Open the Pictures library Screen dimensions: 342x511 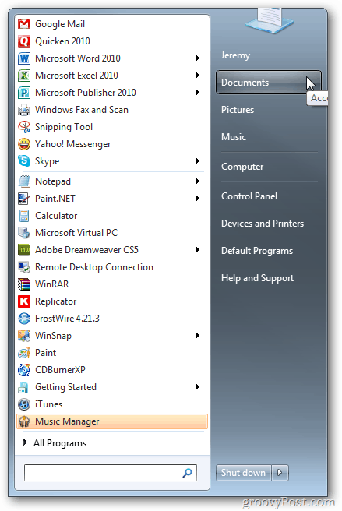[x=238, y=110]
